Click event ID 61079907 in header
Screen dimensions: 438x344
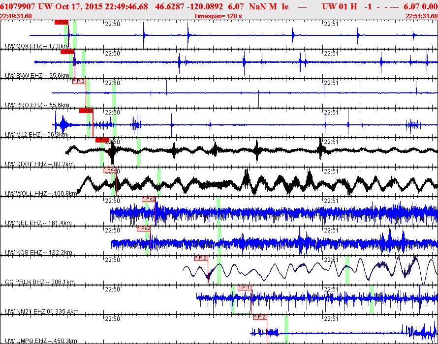18,6
